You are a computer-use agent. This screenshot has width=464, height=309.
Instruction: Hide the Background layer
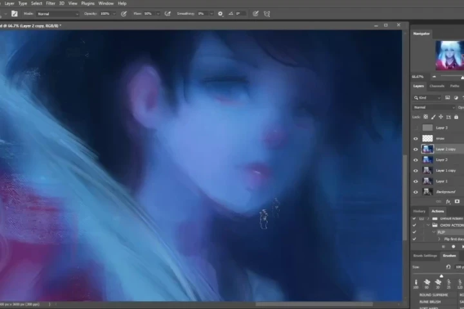coord(416,192)
